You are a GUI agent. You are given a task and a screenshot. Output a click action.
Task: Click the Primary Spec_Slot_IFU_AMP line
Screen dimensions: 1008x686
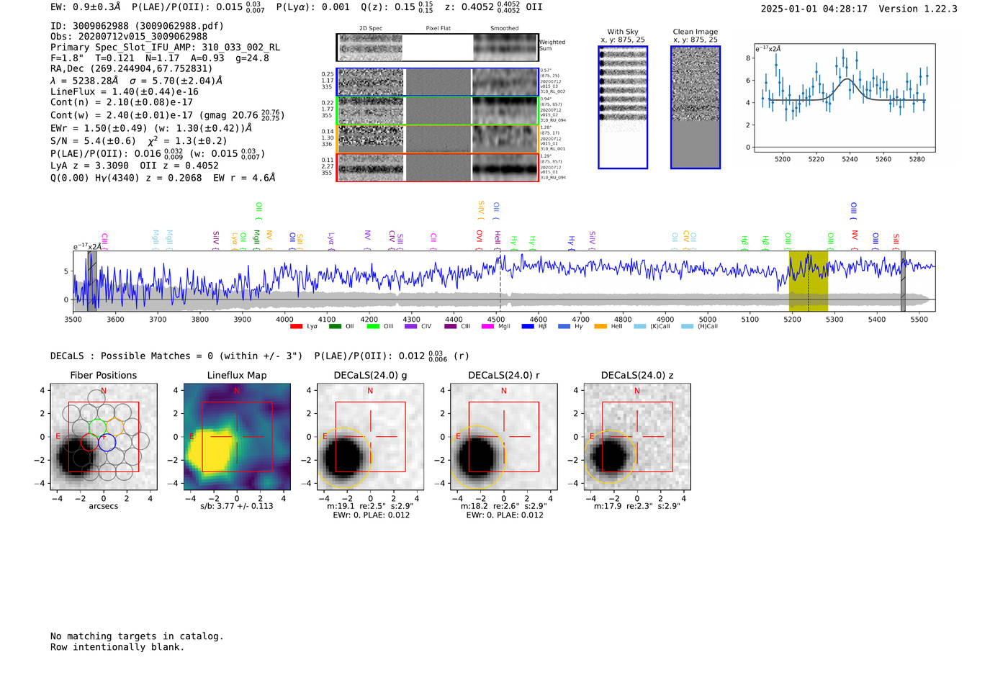166,48
